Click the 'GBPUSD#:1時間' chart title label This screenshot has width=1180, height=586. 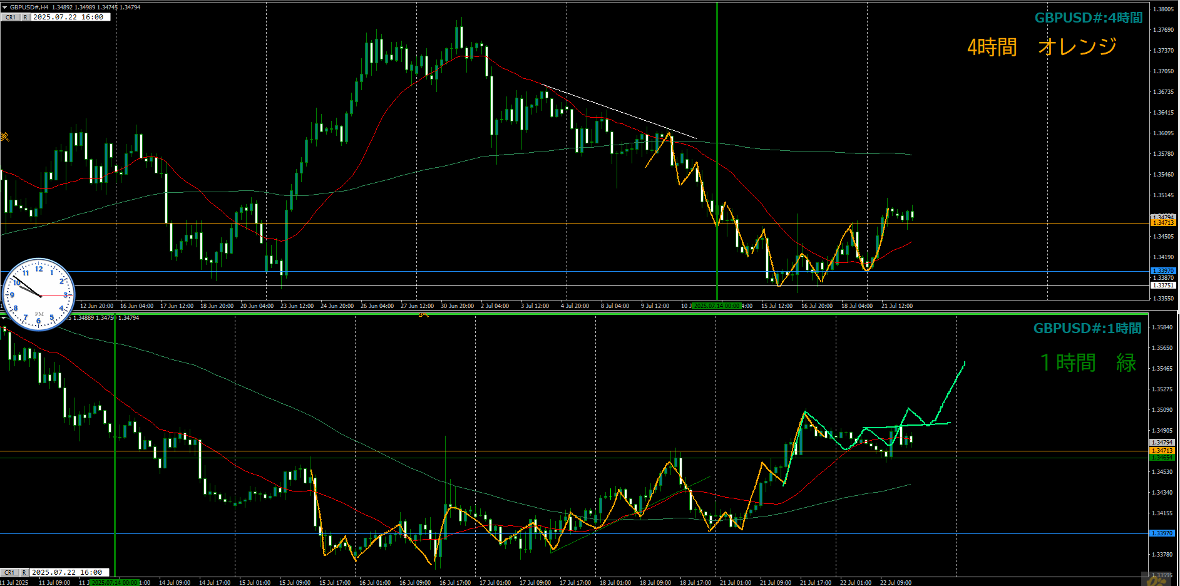pyautogui.click(x=1087, y=328)
